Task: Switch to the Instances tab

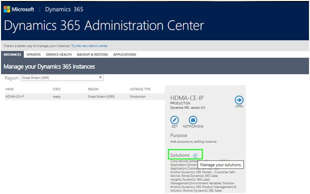Action: [x=12, y=55]
